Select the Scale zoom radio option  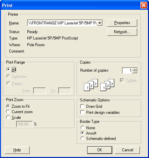click(8, 117)
